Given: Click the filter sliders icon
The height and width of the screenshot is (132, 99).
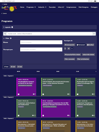Looking at the screenshot, I should point(11,38).
